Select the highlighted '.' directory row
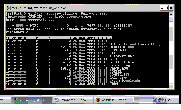The image size is (181, 110). (x=59, y=38)
